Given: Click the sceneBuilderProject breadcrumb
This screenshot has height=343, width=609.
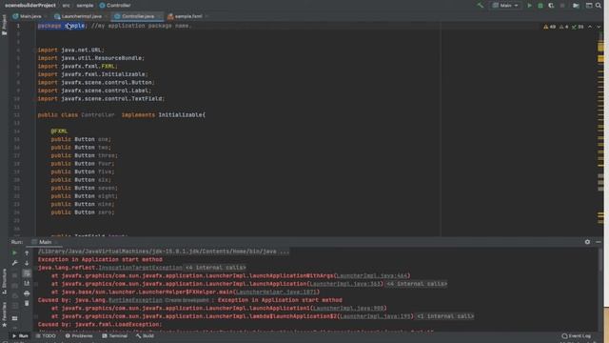Looking at the screenshot, I should click(x=30, y=6).
